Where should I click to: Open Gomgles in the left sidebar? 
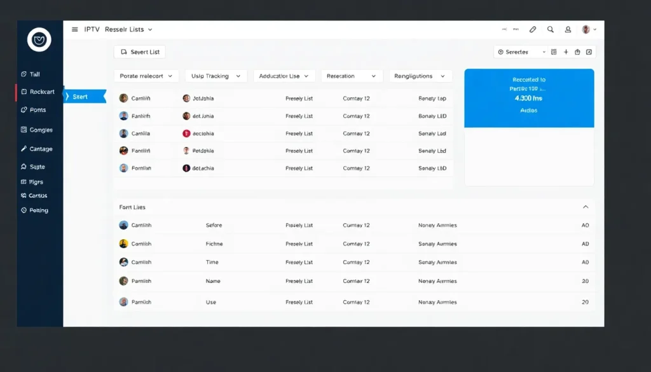coord(41,130)
